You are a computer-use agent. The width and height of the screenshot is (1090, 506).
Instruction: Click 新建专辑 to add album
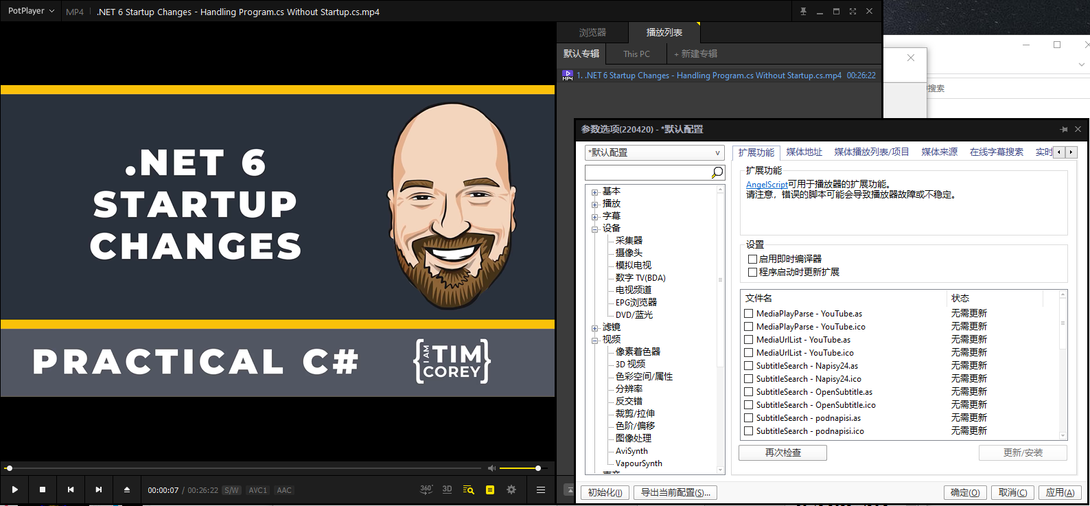pyautogui.click(x=695, y=54)
